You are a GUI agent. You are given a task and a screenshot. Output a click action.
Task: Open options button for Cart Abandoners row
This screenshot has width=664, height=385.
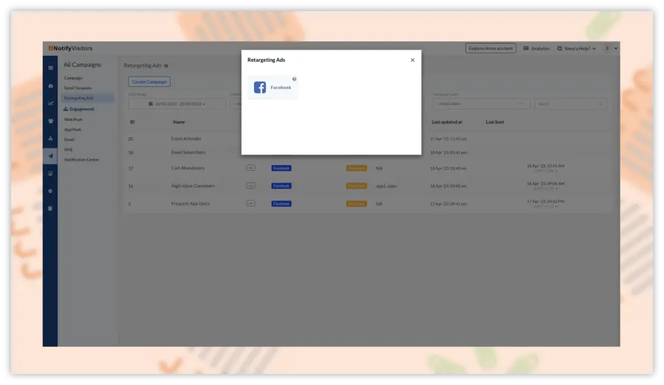coord(250,168)
